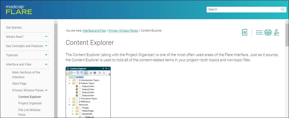
Task: Click the magnifying glass search icon
Action: tap(283, 9)
